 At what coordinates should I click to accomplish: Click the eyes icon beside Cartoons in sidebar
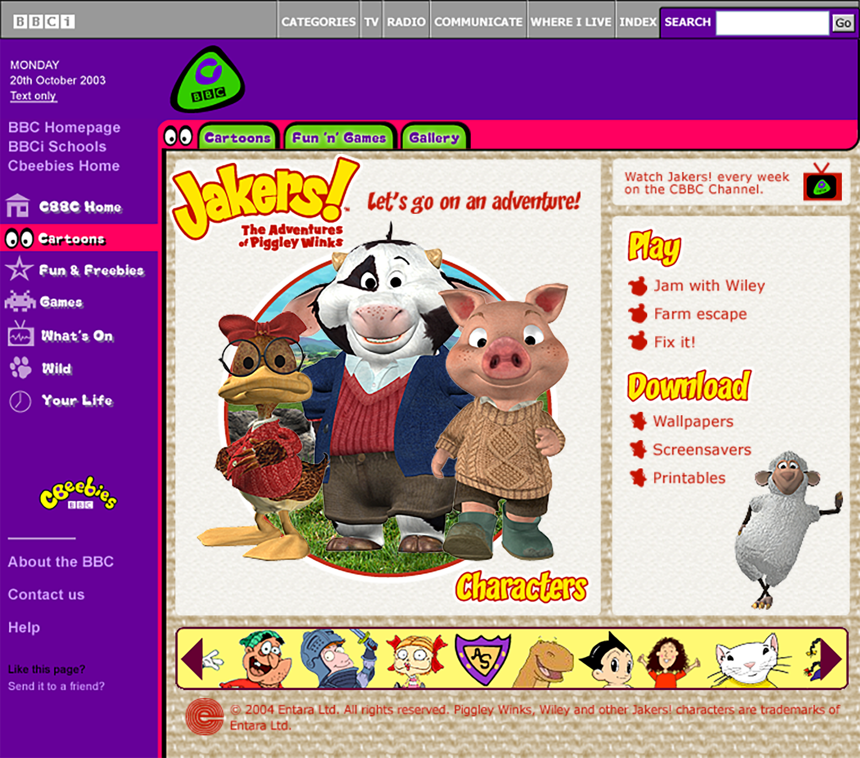[x=19, y=239]
